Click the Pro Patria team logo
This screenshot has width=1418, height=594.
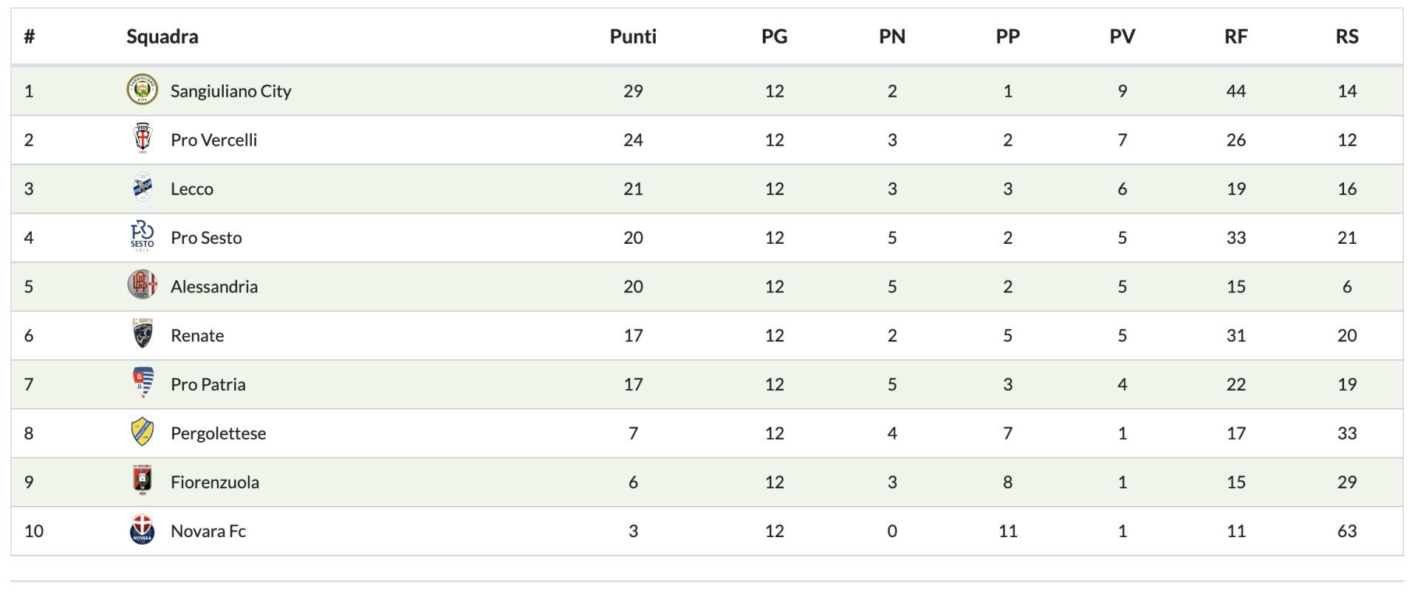pyautogui.click(x=142, y=383)
